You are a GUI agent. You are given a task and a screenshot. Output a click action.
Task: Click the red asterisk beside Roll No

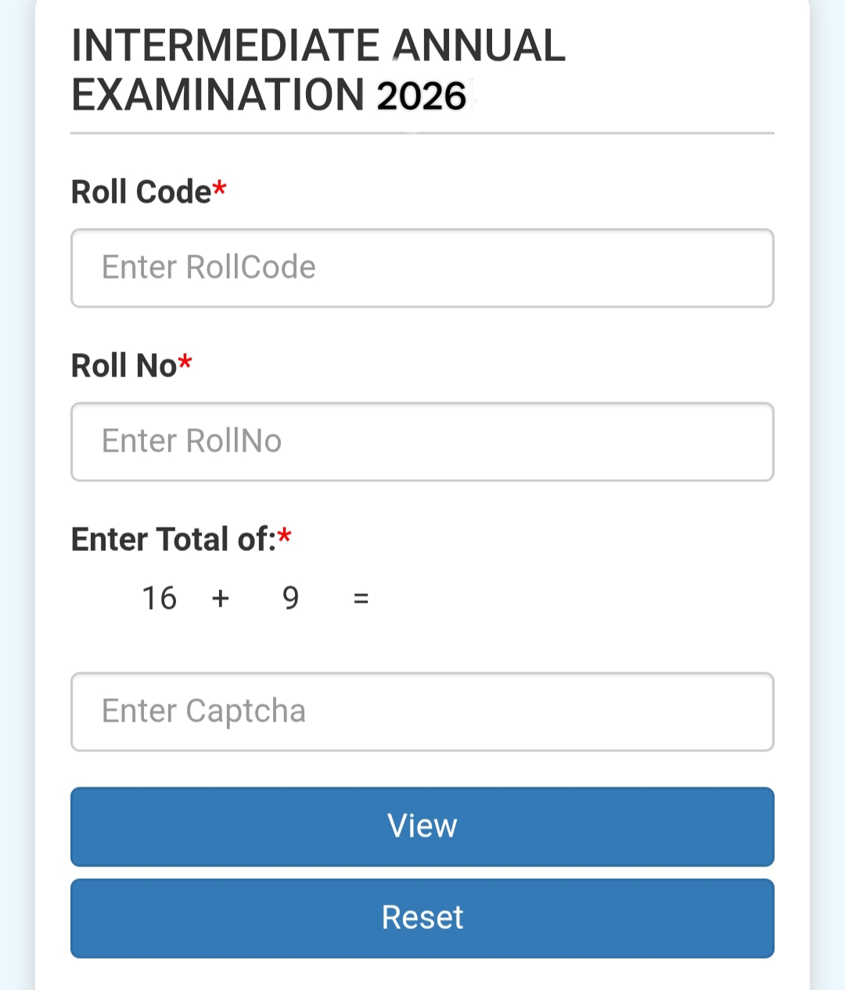(x=185, y=362)
